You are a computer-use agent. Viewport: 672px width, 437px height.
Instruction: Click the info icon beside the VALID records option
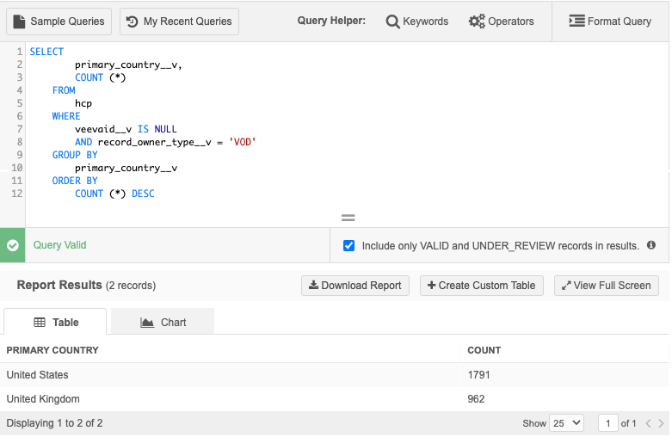651,245
